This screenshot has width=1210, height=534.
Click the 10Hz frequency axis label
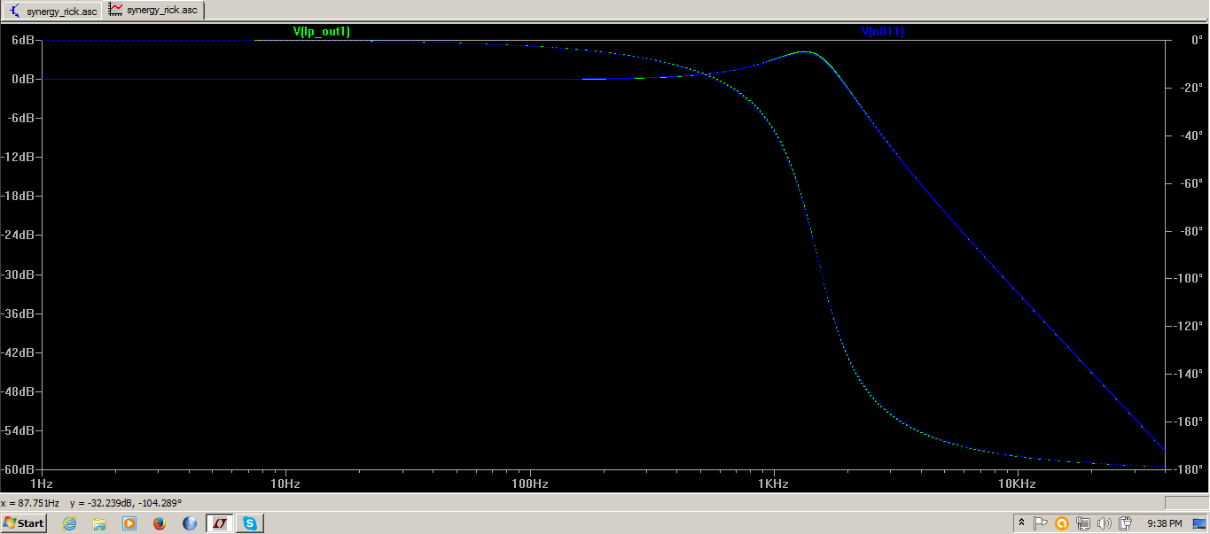pyautogui.click(x=285, y=484)
